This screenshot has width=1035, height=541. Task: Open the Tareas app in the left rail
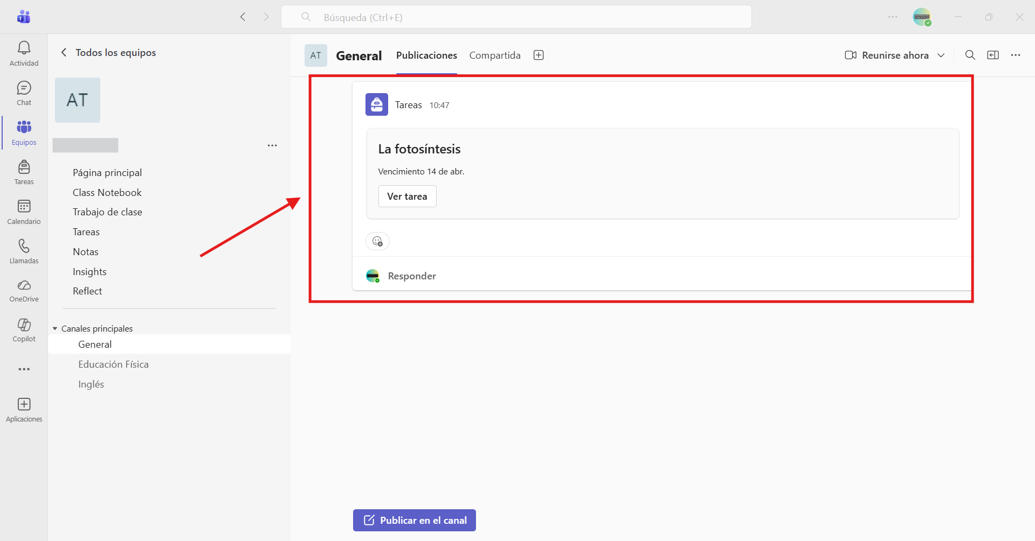point(24,172)
